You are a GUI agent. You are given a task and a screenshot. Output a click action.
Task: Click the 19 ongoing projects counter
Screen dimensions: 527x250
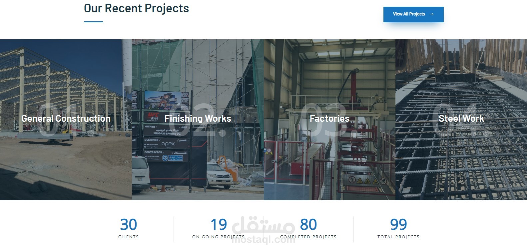pyautogui.click(x=219, y=225)
